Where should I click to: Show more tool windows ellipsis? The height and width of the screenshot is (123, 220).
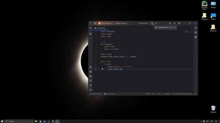tap(90, 38)
